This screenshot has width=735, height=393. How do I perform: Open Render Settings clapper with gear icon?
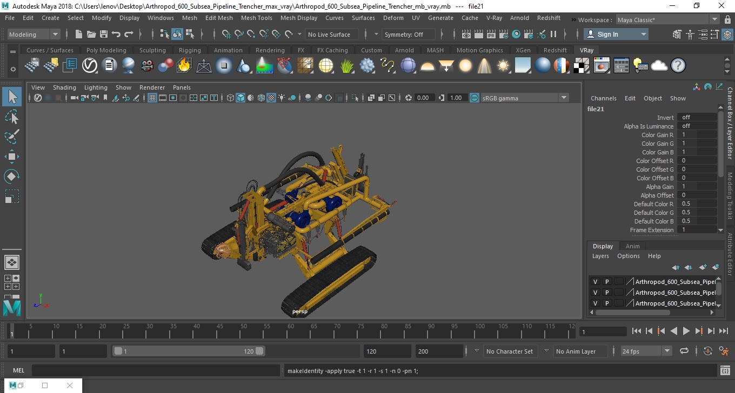click(x=503, y=34)
